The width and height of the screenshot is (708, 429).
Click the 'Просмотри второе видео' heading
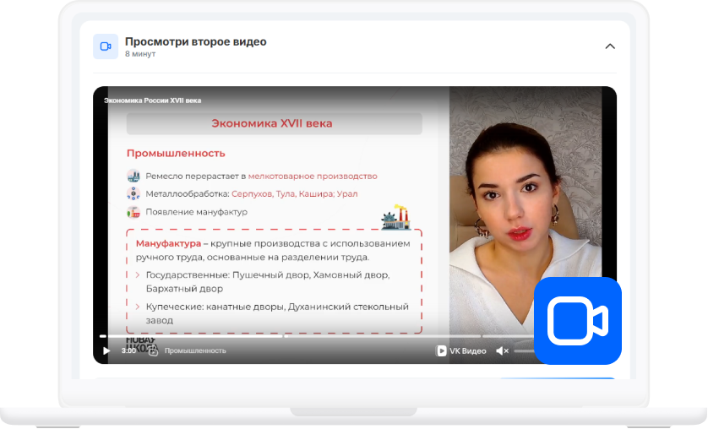pyautogui.click(x=195, y=41)
